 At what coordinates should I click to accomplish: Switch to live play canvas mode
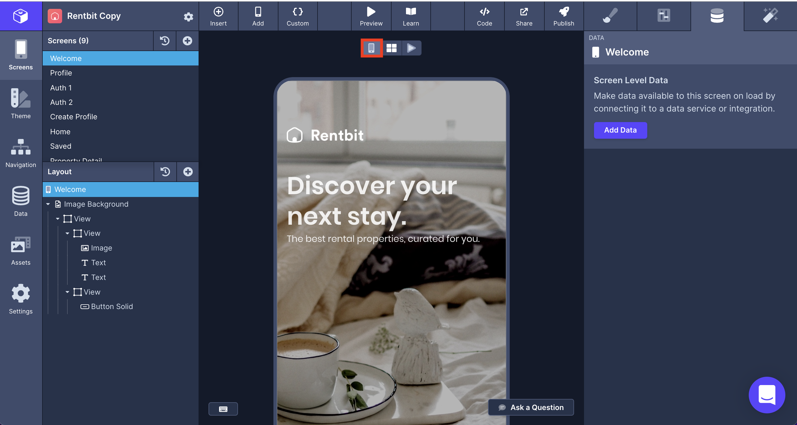click(x=411, y=48)
